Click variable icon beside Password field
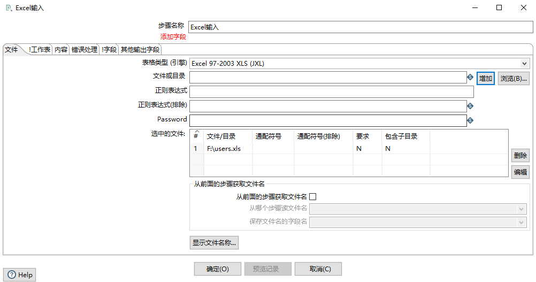This screenshot has height=282, width=536. tap(470, 120)
